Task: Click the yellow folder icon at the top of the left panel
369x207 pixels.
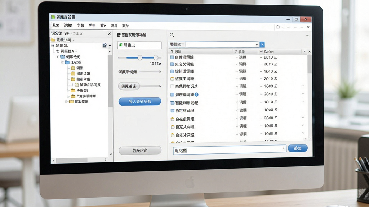Action: coord(53,40)
